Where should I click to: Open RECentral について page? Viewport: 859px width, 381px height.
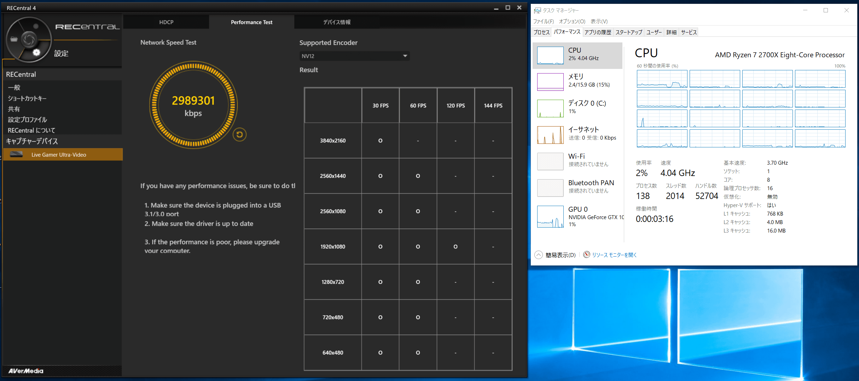pos(31,130)
